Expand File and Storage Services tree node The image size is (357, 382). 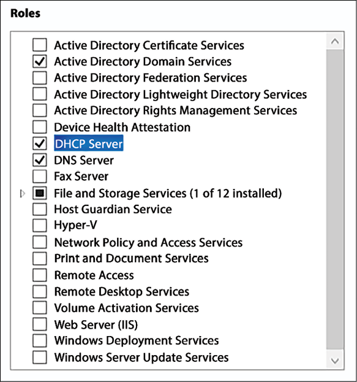point(23,194)
